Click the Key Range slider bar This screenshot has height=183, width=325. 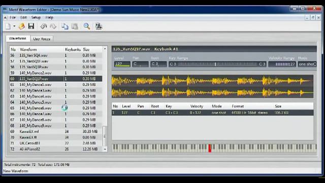coord(217,64)
